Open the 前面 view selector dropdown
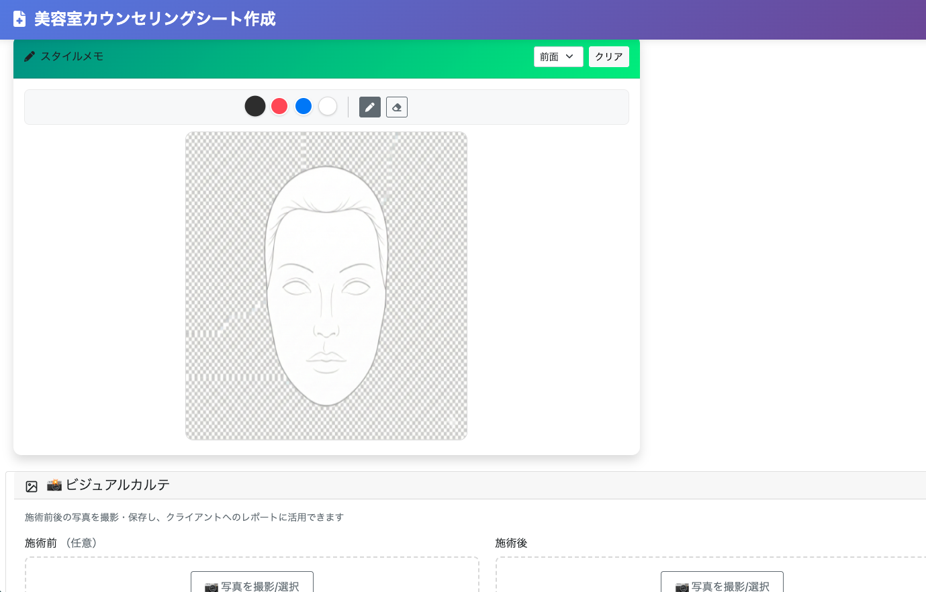The height and width of the screenshot is (592, 926). pos(558,56)
